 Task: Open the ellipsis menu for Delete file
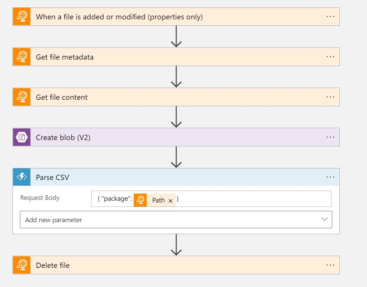pyautogui.click(x=330, y=265)
